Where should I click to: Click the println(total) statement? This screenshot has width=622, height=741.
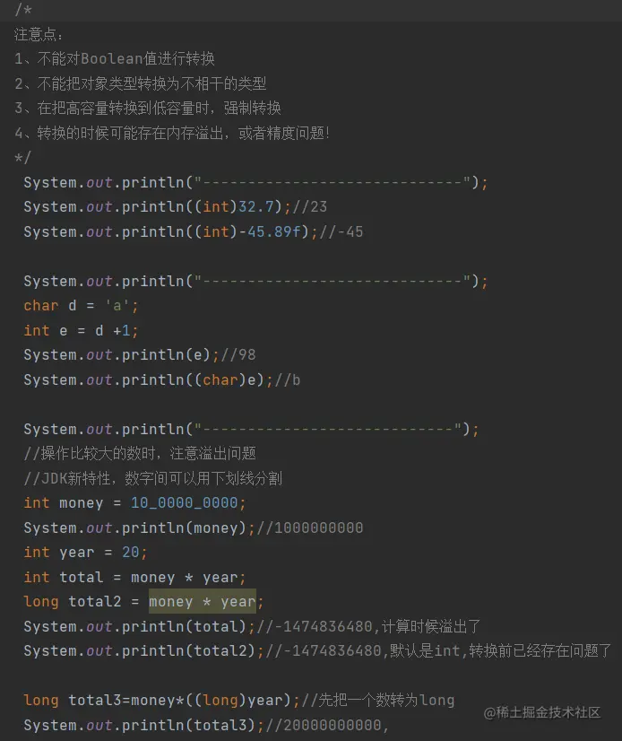[x=134, y=626]
